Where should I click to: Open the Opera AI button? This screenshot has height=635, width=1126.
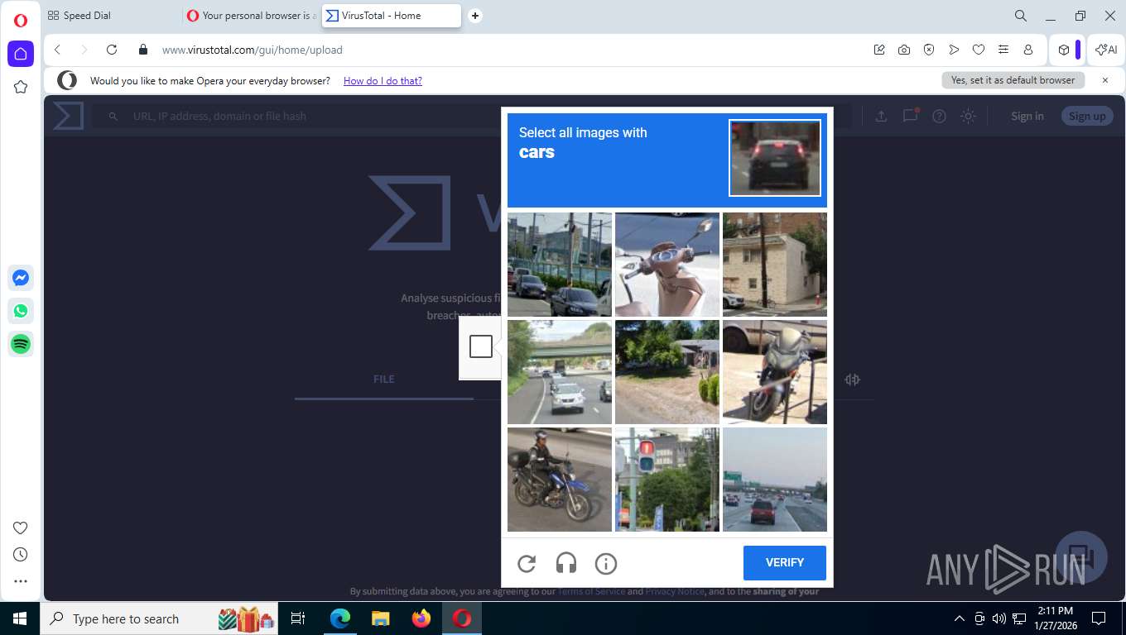[x=1106, y=50]
